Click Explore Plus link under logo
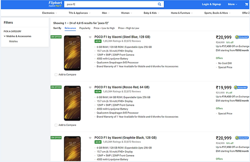This screenshot has width=250, height=162. (55, 6)
